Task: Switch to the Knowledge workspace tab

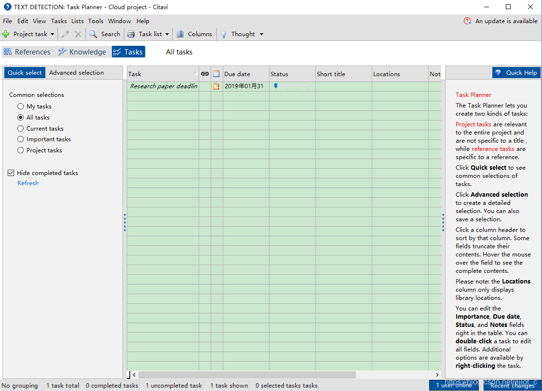Action: 82,52
